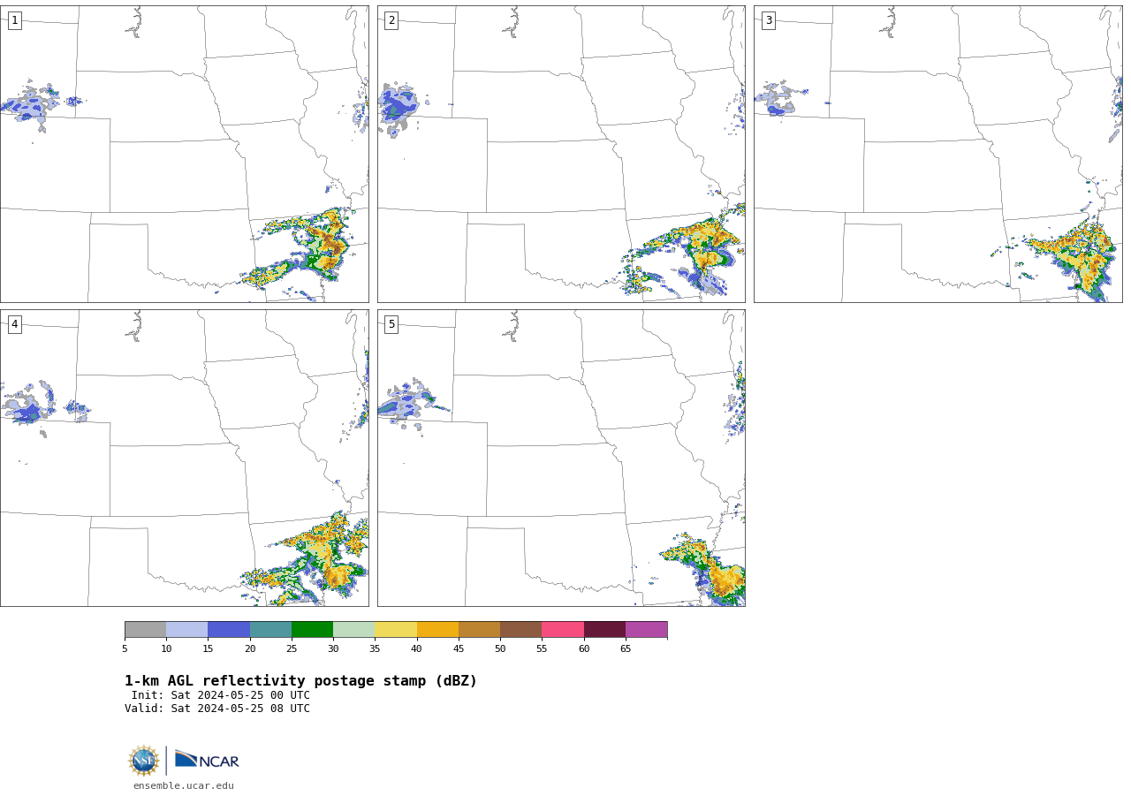Screen dimensions: 1131x796
Task: Open ensemble member 1 reflectivity map
Action: [x=184, y=154]
